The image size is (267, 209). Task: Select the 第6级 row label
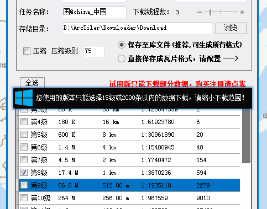39,147
